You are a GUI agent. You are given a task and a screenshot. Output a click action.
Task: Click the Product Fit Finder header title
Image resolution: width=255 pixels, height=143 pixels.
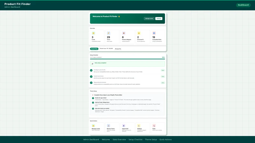coord(18,4)
